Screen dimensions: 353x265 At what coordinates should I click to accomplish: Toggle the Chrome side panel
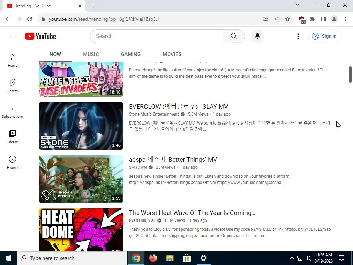(323, 19)
